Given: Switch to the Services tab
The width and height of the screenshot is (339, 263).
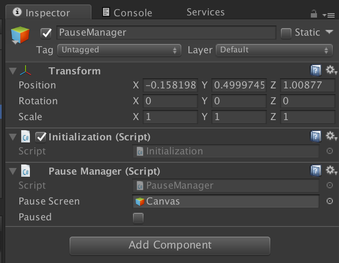Looking at the screenshot, I should pos(205,12).
